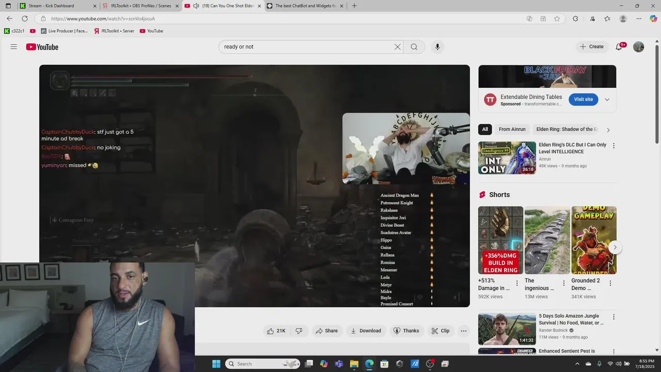Image resolution: width=661 pixels, height=372 pixels.
Task: Clear the search text with the X
Action: click(398, 47)
